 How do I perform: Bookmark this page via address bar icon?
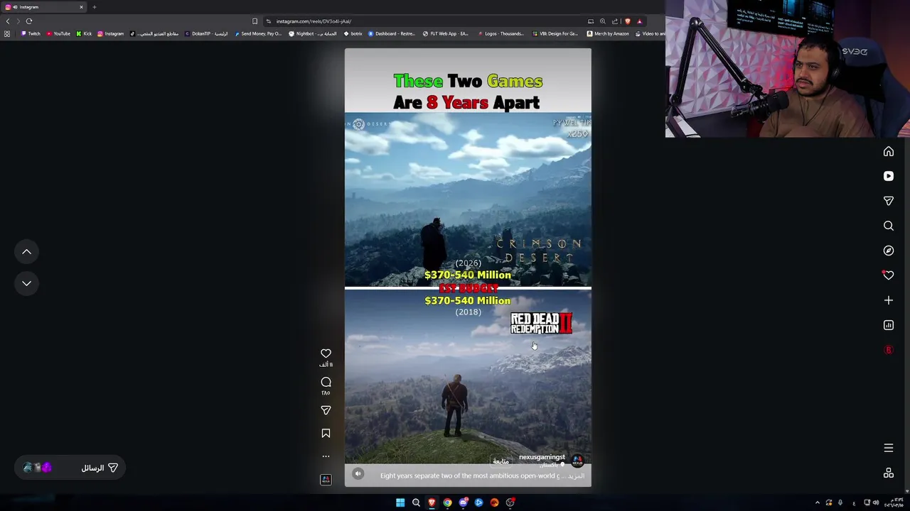[255, 21]
